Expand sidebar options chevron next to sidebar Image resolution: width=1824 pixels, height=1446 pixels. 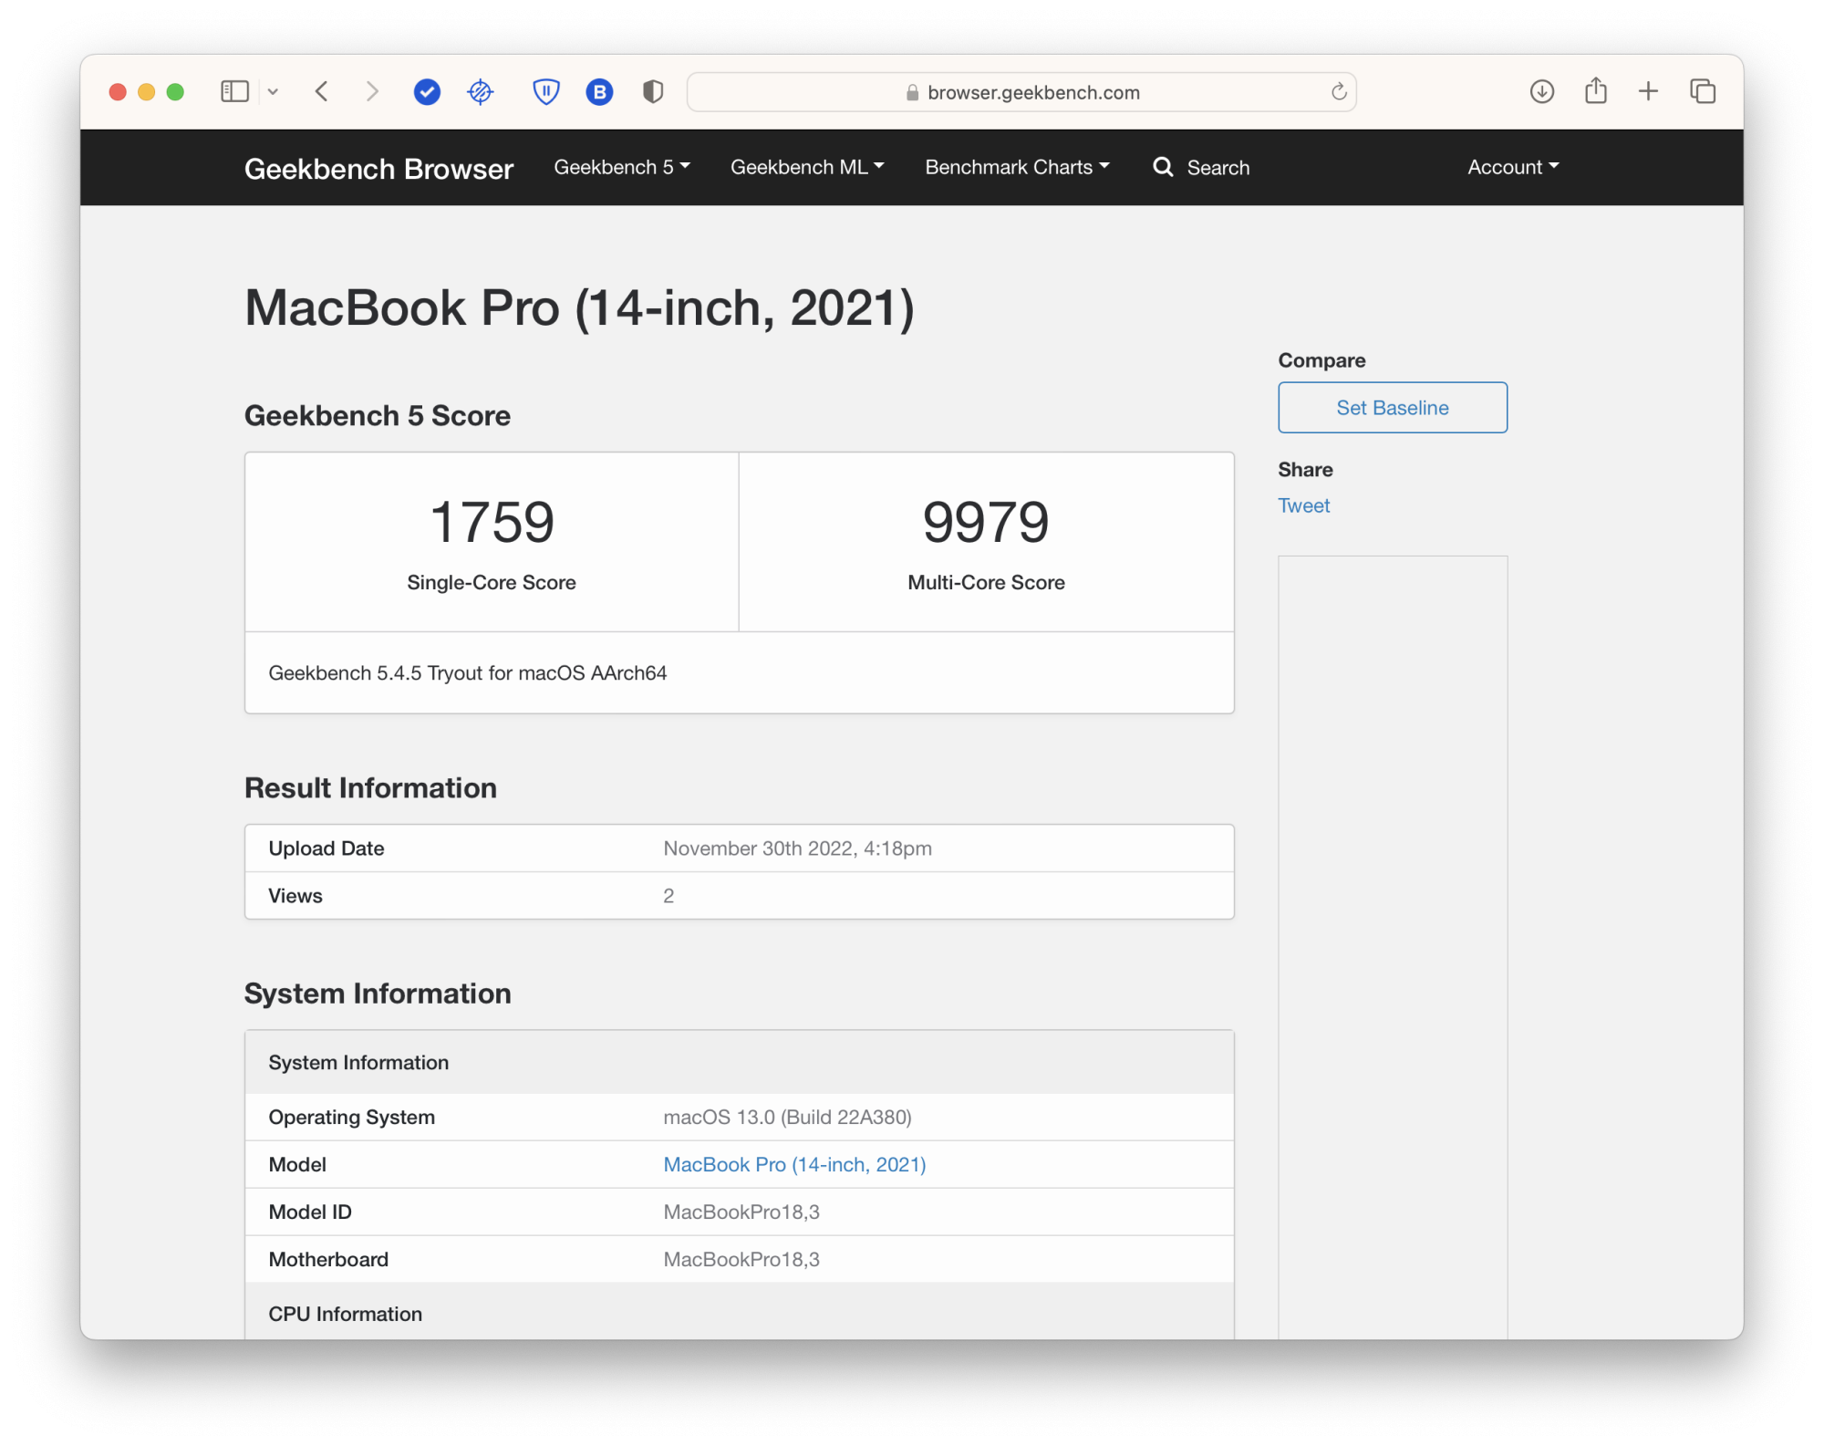click(x=273, y=91)
